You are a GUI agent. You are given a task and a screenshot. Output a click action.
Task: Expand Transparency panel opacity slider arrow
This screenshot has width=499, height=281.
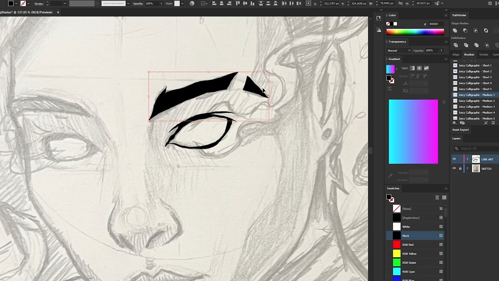pyautogui.click(x=441, y=50)
